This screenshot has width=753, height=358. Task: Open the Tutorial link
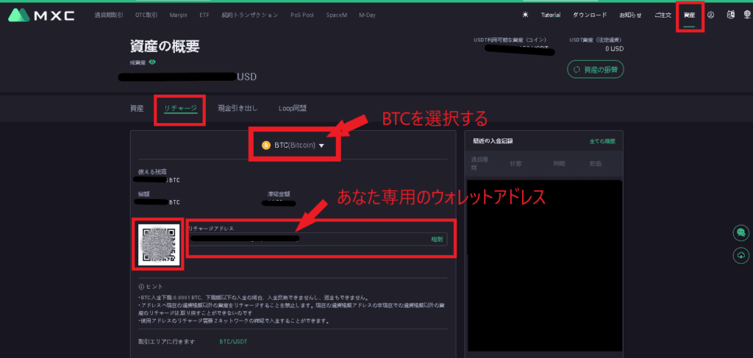(551, 15)
